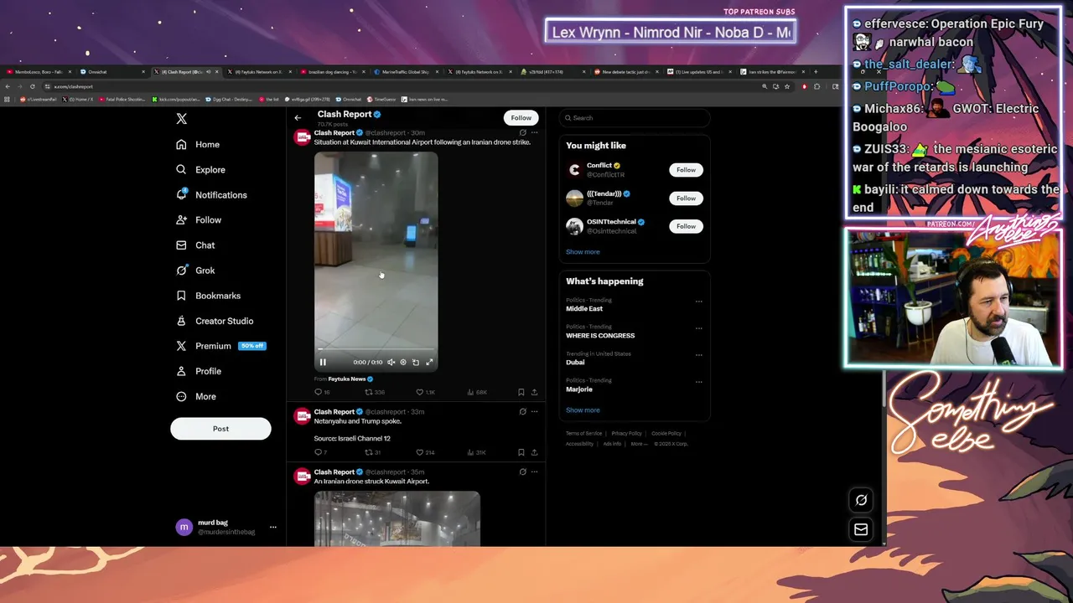Follow the (((Tendar))) account suggestion
This screenshot has width=1073, height=603.
686,198
